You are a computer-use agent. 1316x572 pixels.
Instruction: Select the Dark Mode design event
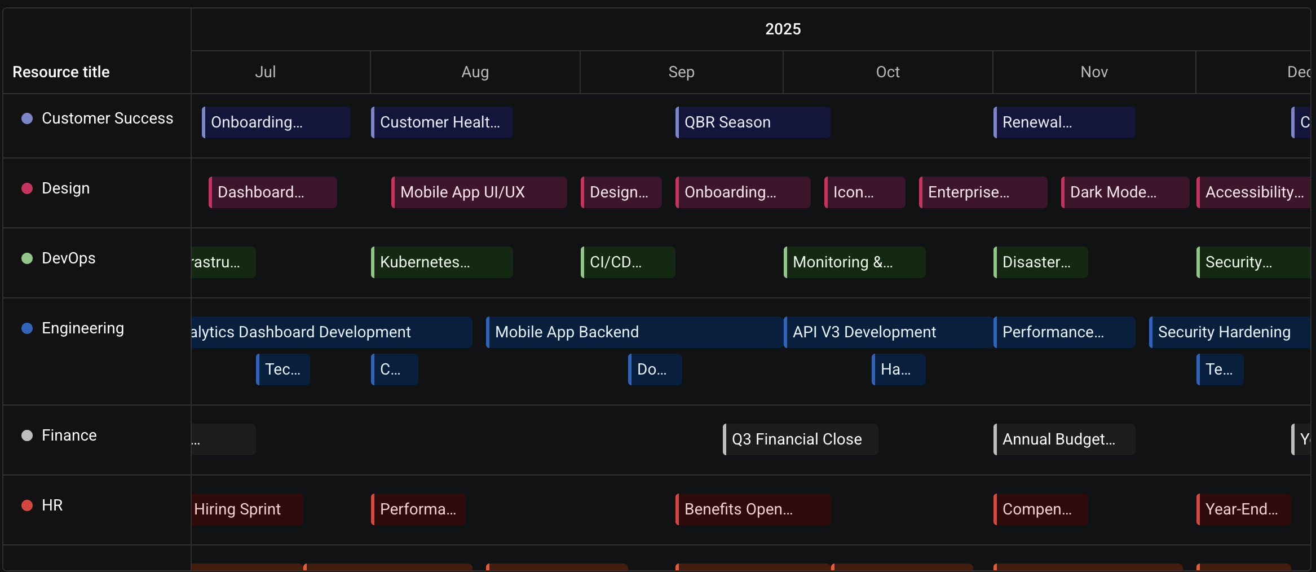point(1125,192)
